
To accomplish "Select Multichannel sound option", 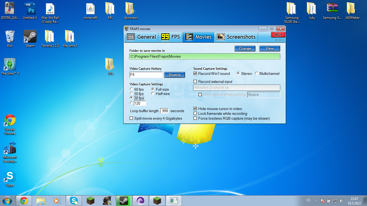I will 257,73.
